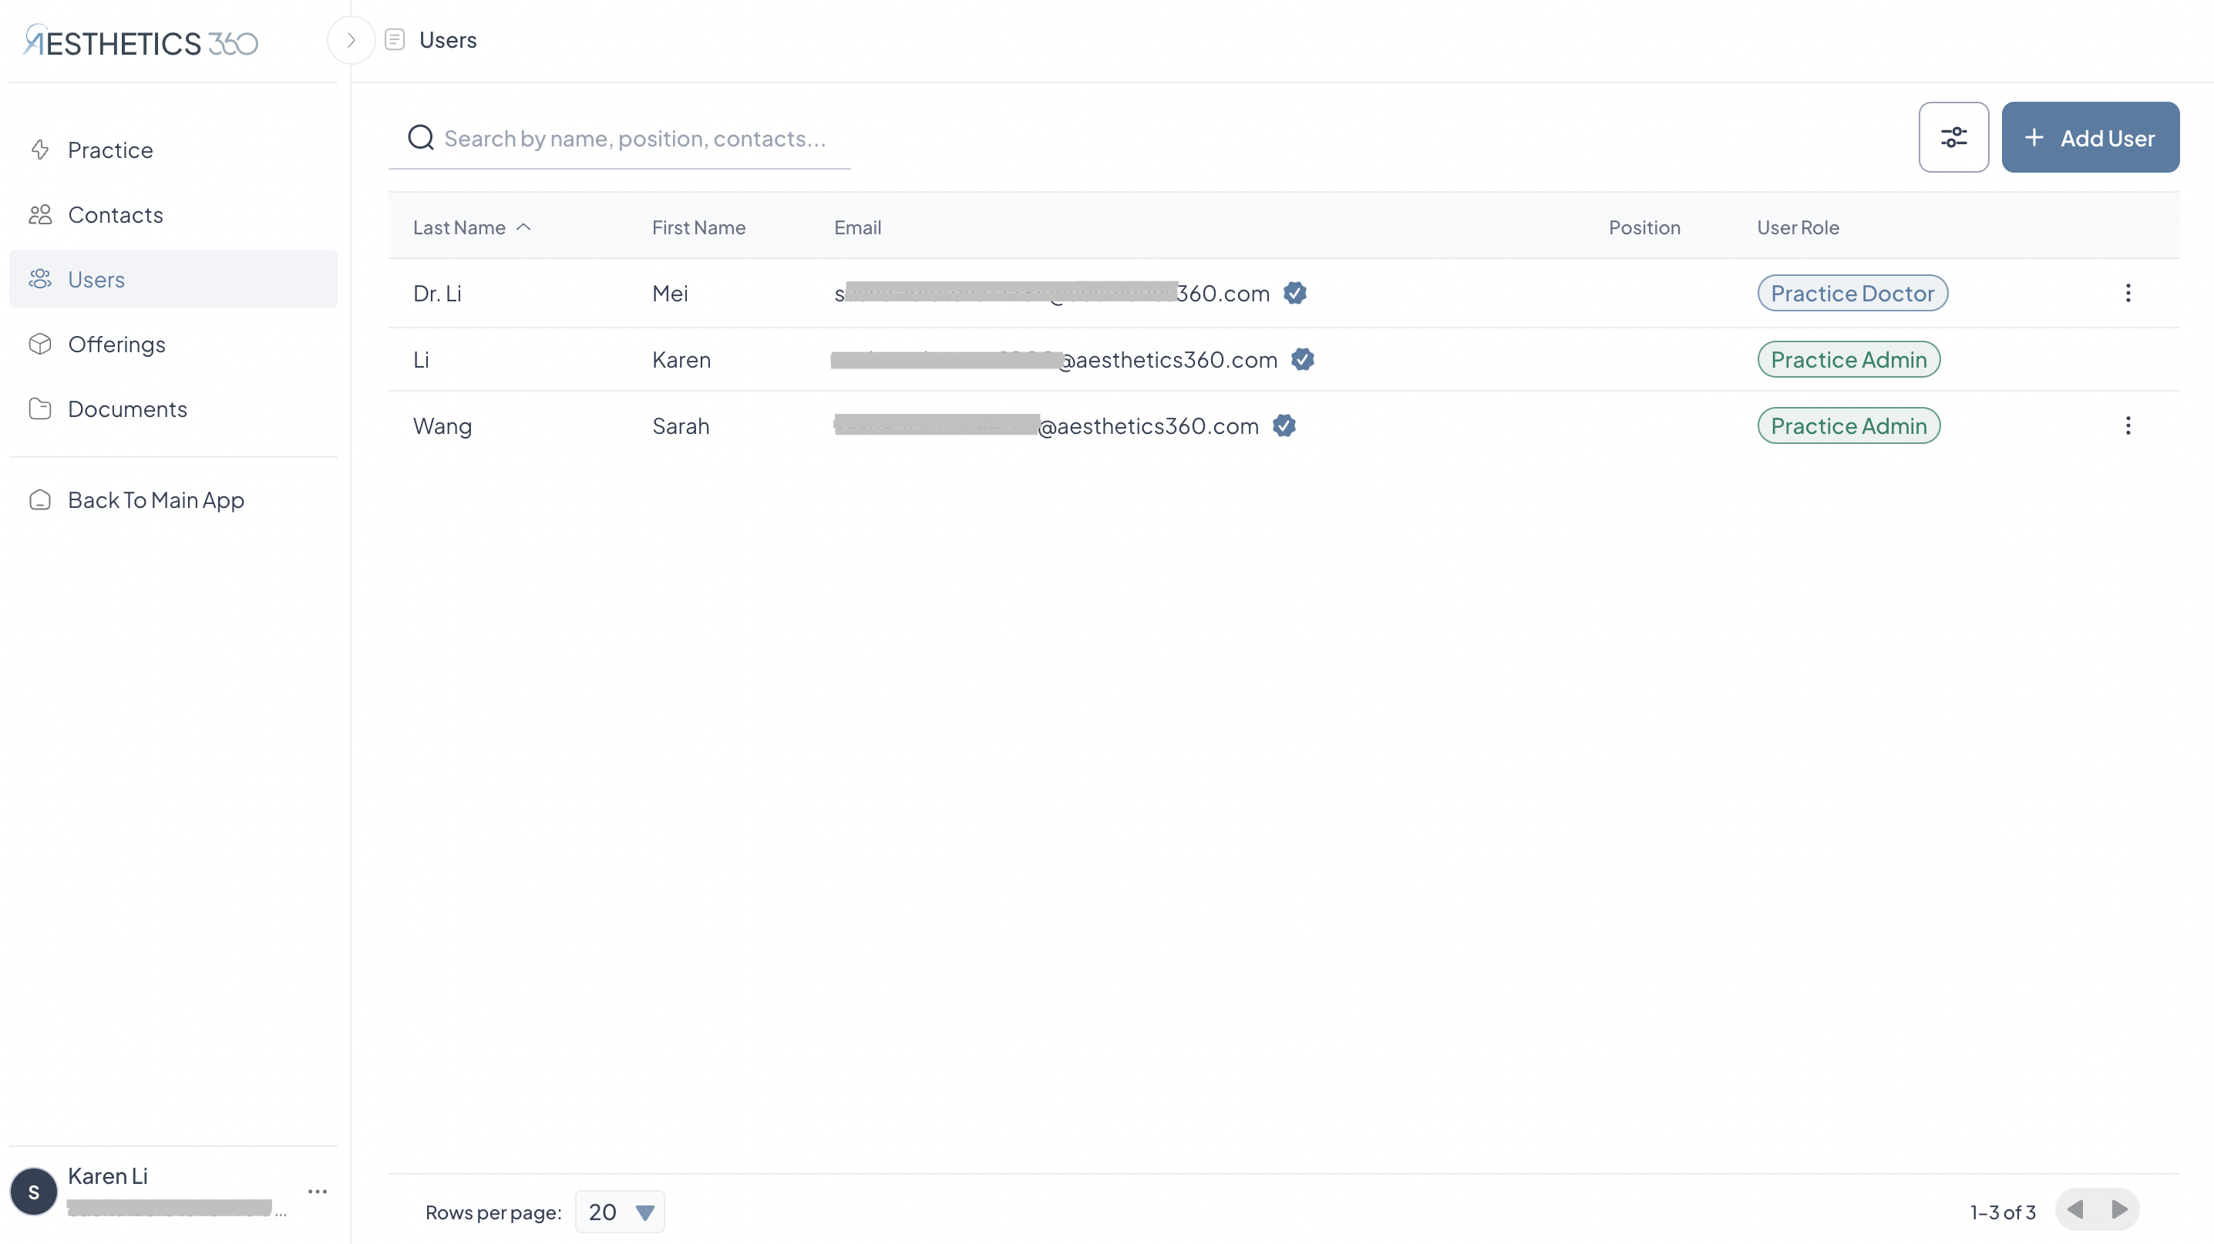Open Dr. Li row options menu
The image size is (2214, 1244).
pos(2127,293)
